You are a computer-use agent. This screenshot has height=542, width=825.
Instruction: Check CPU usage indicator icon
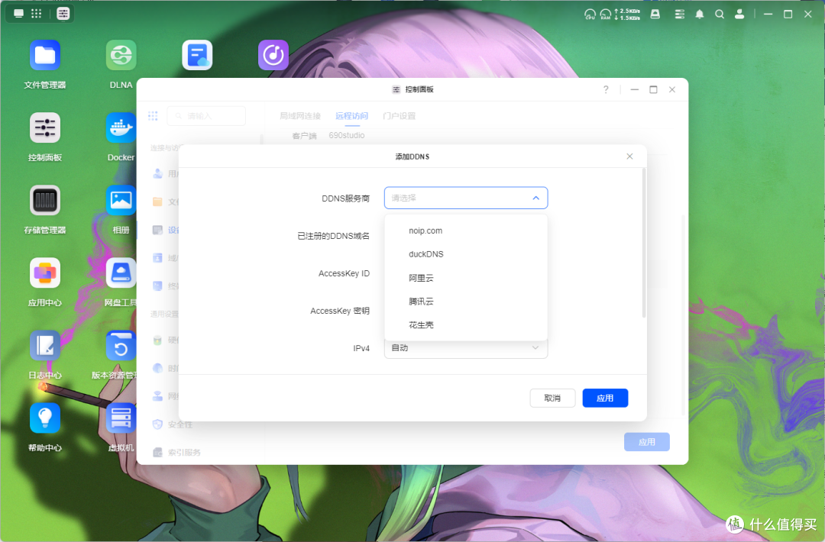[590, 15]
